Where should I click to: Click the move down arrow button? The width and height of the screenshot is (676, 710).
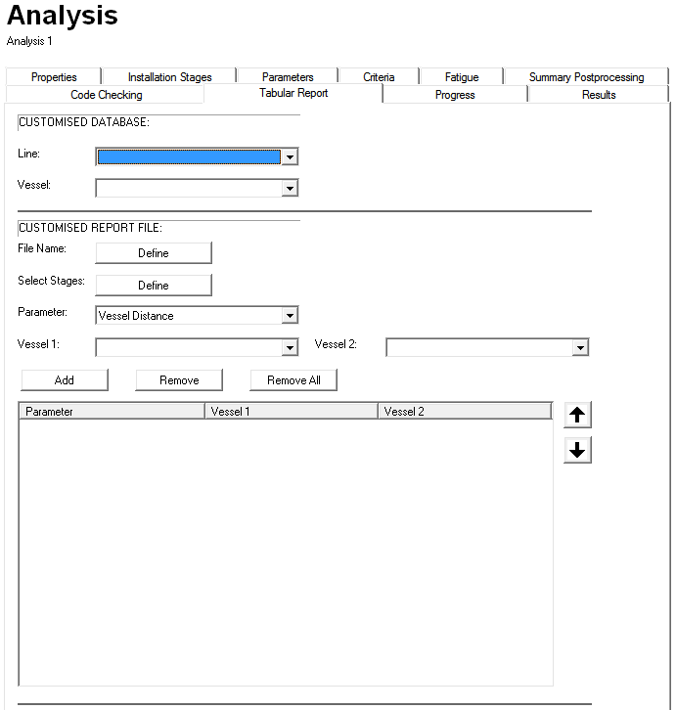pyautogui.click(x=577, y=451)
